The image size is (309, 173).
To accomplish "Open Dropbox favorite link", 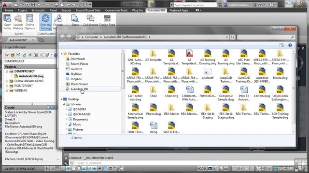I will click(x=76, y=79).
